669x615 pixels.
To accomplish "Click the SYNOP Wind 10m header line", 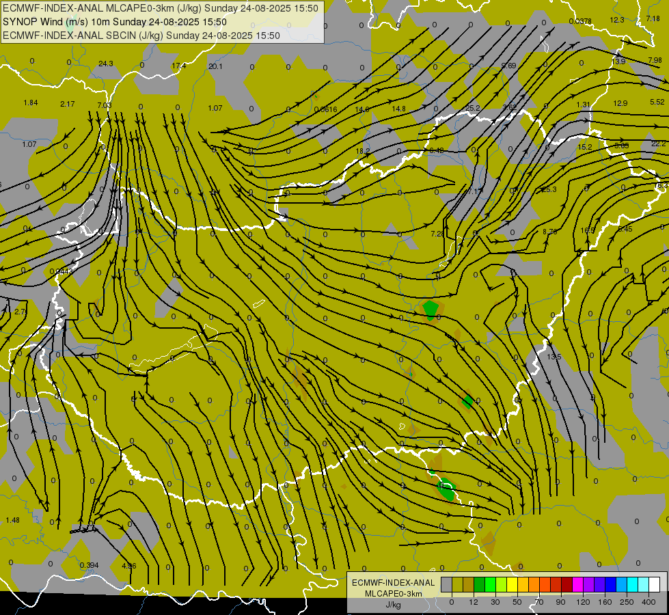I will click(x=114, y=22).
